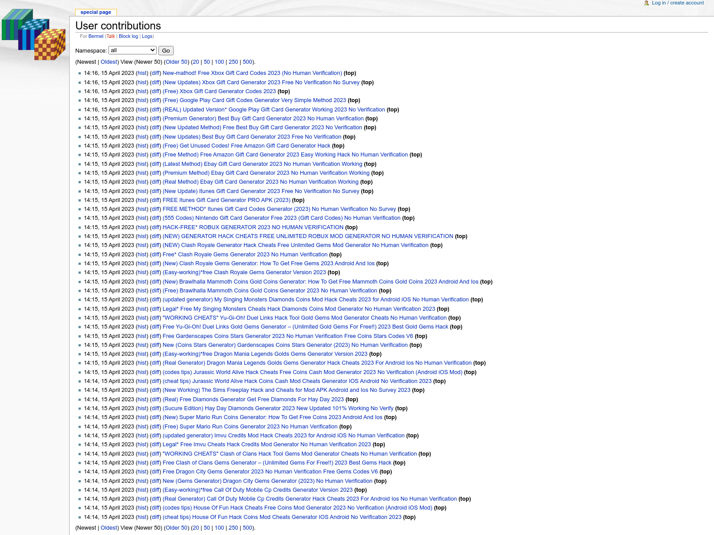Open (555 Codes) Nintendo Gift Card page

pyautogui.click(x=282, y=218)
